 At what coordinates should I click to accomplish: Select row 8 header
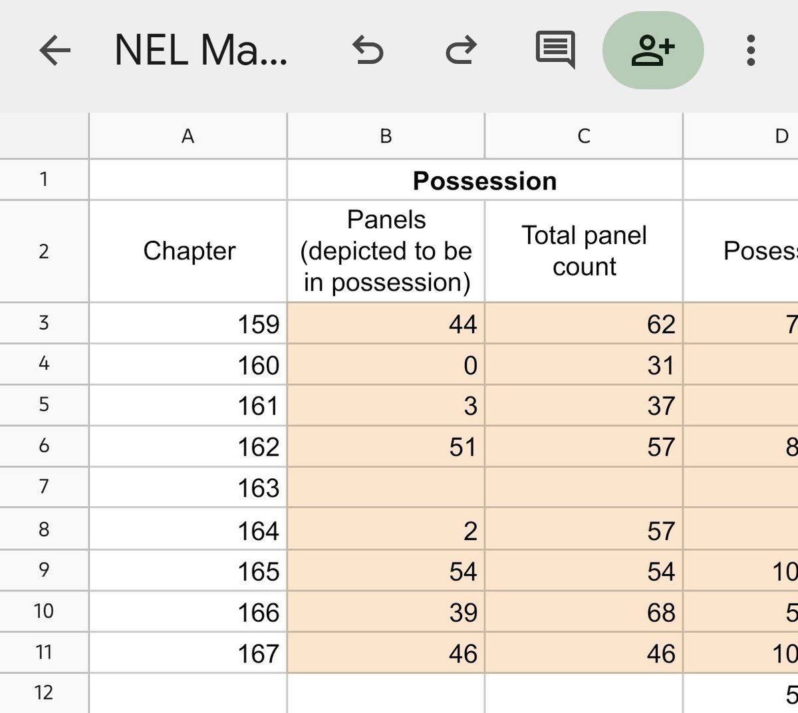(x=44, y=529)
